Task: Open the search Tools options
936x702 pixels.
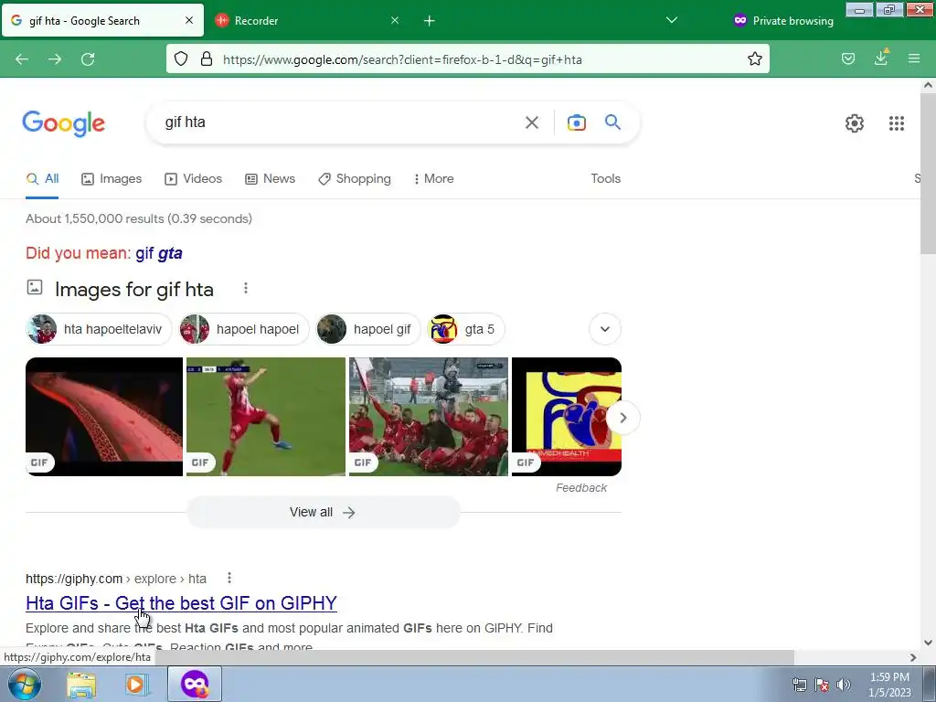Action: [x=605, y=178]
